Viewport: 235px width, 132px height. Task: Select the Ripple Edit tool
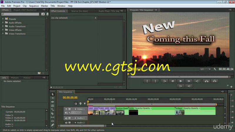tap(53, 102)
